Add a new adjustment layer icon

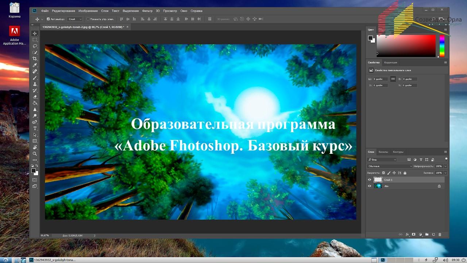(x=420, y=235)
